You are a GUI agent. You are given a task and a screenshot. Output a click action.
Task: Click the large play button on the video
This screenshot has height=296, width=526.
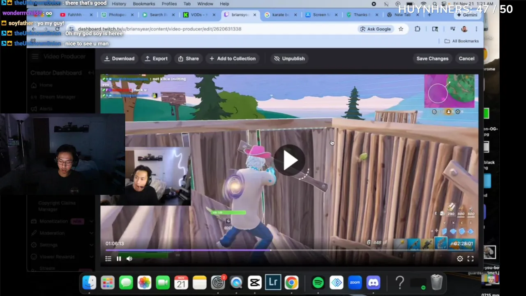click(290, 160)
